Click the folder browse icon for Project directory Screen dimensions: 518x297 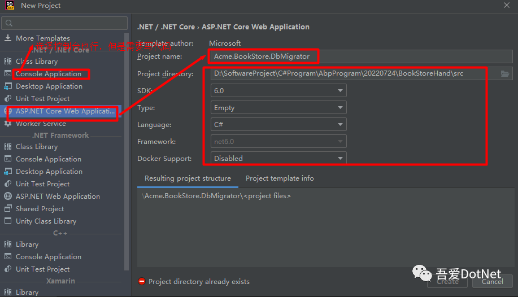(506, 74)
